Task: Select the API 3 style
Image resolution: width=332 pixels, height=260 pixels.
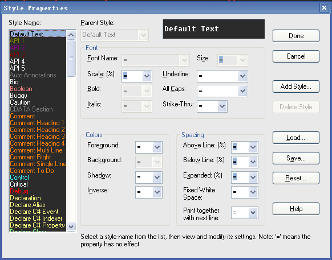Action: point(38,55)
